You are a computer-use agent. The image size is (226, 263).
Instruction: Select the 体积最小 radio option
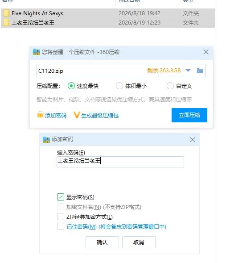[119, 86]
